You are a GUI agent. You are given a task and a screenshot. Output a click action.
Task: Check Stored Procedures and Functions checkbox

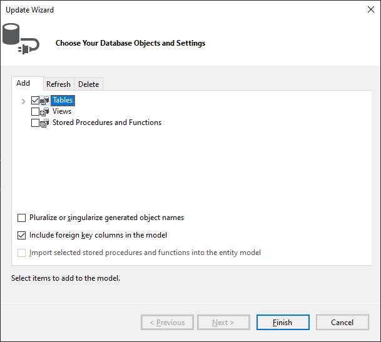tap(35, 123)
